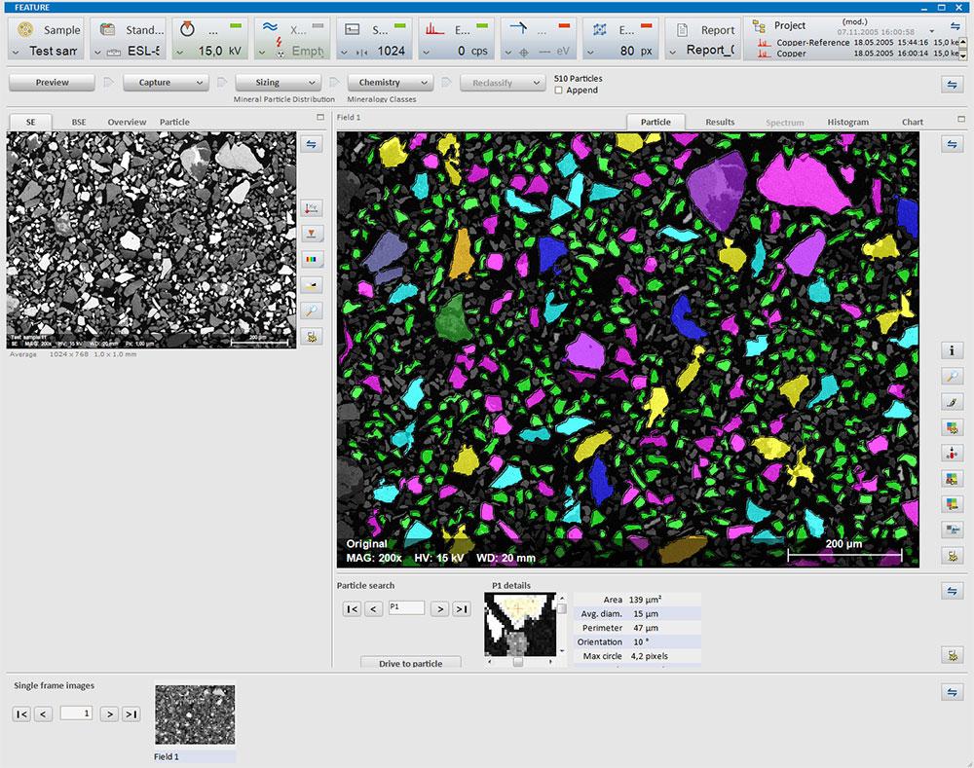The image size is (974, 768).
Task: Select the filter funnel icon in left panel
Action: point(312,233)
